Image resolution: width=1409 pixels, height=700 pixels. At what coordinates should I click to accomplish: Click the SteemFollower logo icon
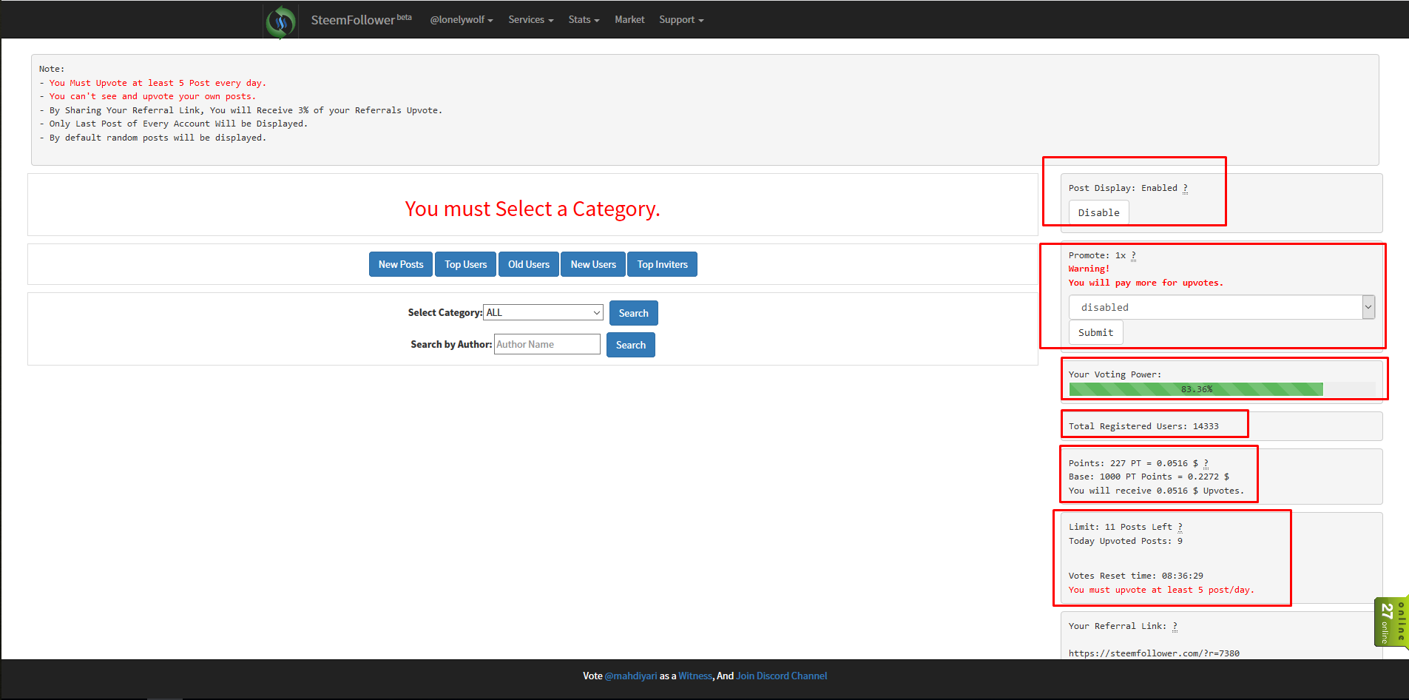click(x=281, y=21)
